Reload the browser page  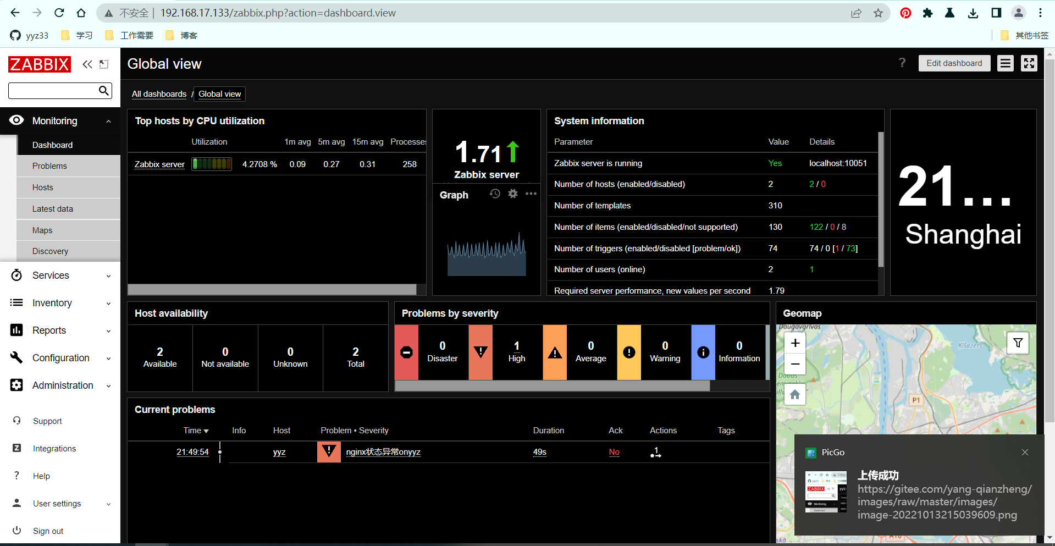(59, 13)
